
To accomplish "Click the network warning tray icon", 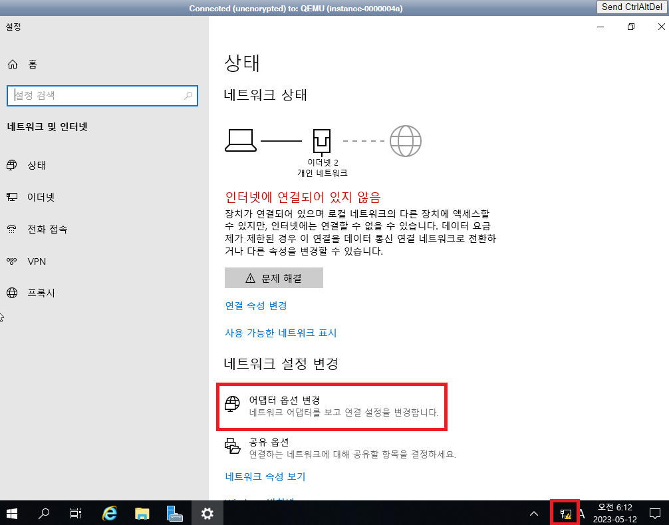I will pos(565,514).
